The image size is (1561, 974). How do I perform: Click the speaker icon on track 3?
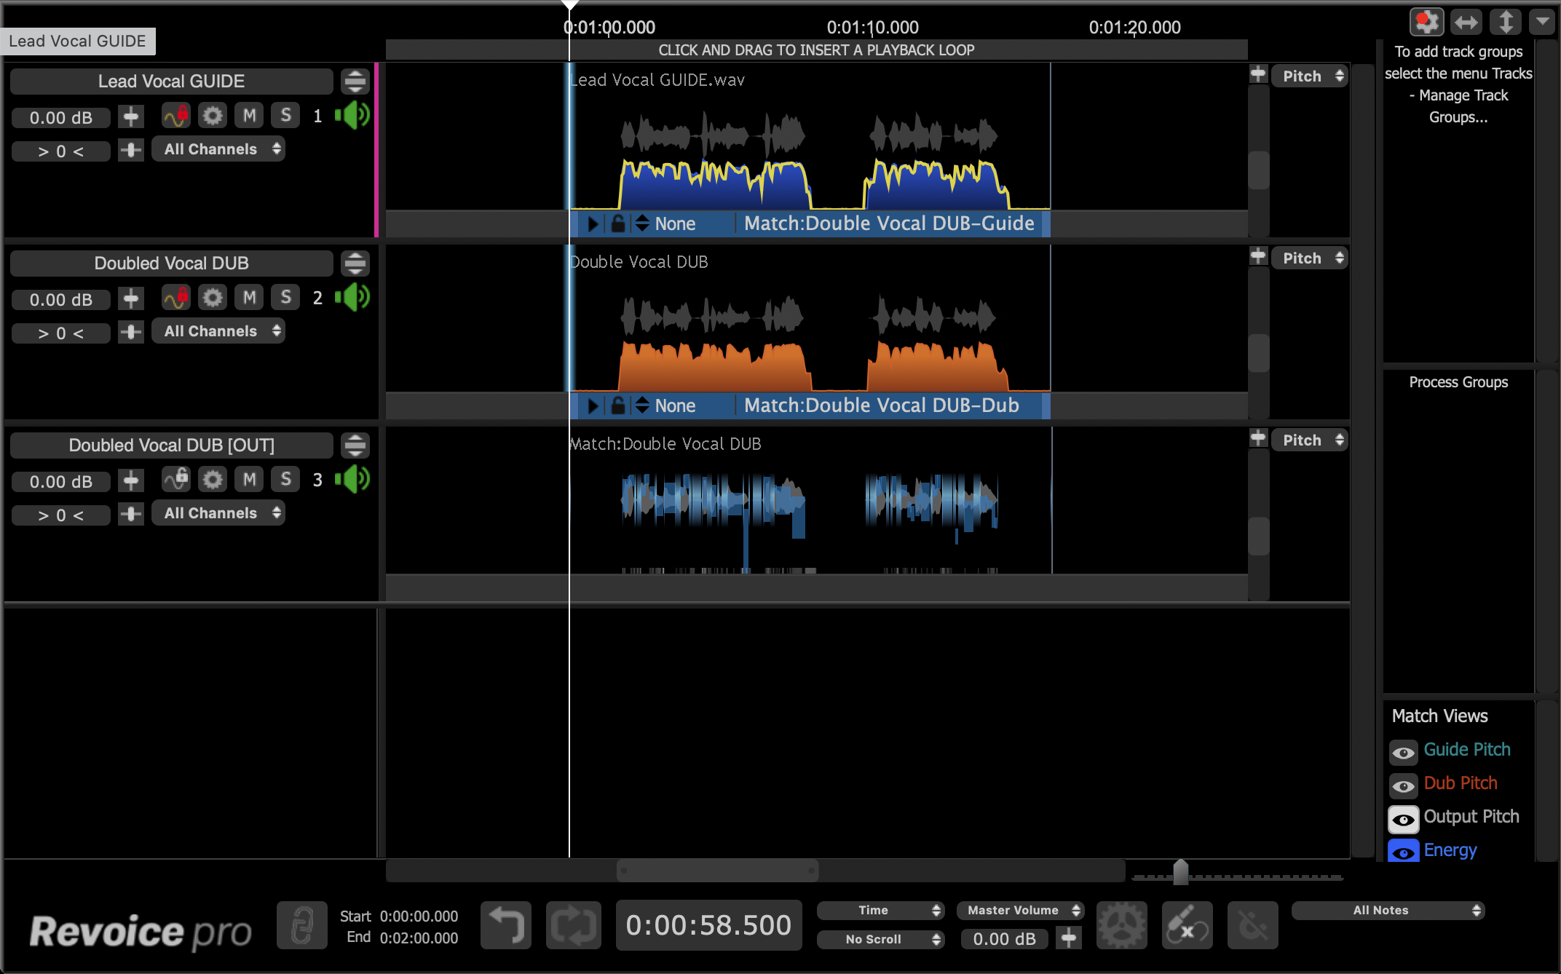pos(353,480)
